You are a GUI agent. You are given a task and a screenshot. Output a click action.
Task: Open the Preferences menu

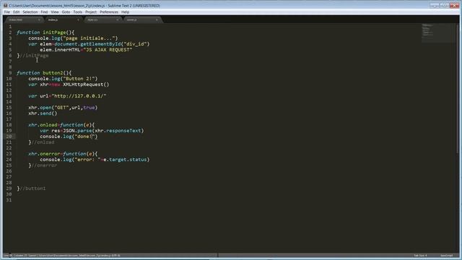109,12
